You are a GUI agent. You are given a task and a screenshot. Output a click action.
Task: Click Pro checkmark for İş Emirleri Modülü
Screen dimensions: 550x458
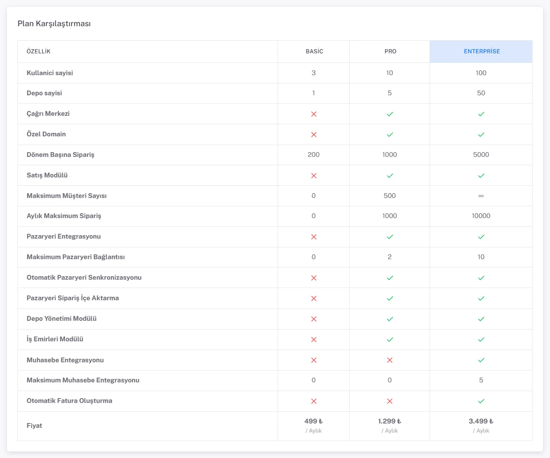point(390,340)
